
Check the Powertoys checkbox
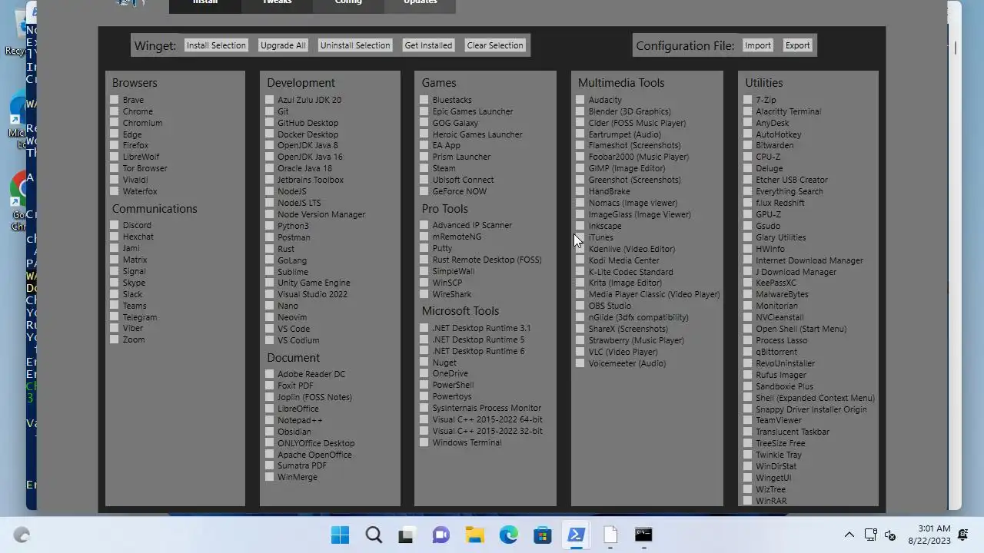424,396
